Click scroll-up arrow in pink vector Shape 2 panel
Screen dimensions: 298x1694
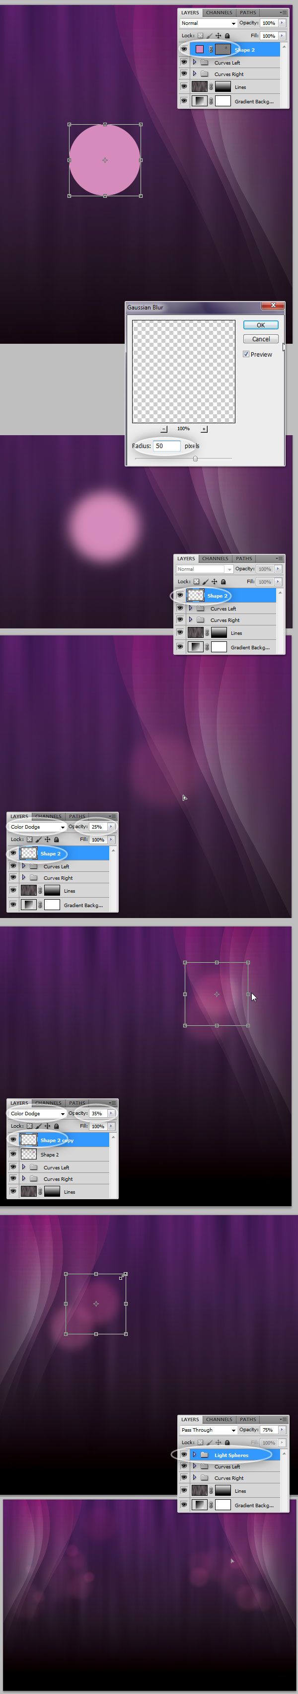click(284, 47)
